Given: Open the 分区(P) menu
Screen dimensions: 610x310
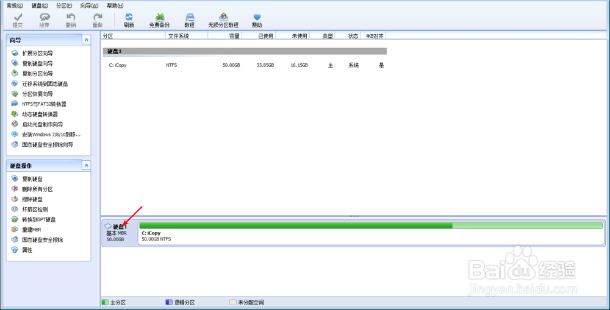Looking at the screenshot, I should 64,5.
